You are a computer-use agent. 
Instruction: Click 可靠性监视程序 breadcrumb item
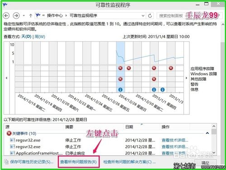[x=83, y=15]
